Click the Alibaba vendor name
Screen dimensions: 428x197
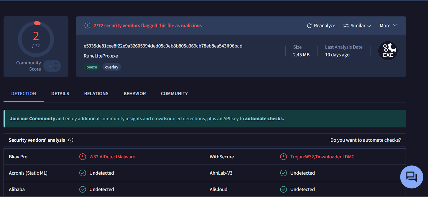point(17,189)
